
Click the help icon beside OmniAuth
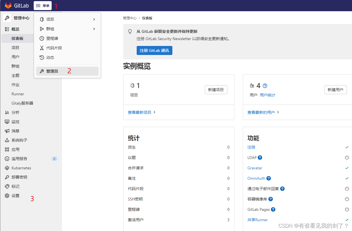pyautogui.click(x=269, y=178)
